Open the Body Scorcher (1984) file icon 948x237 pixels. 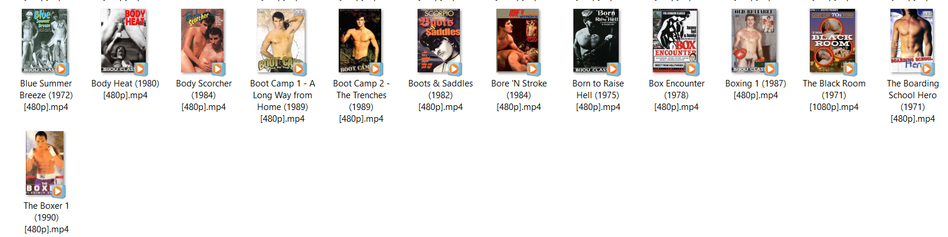[203, 41]
